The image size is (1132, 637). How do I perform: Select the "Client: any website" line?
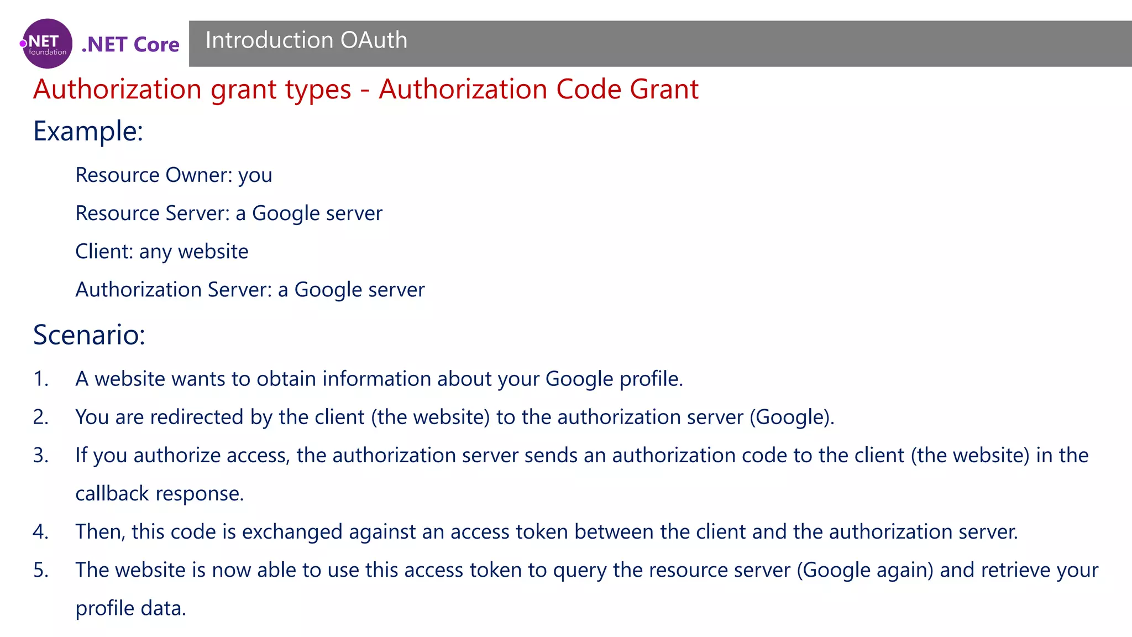tap(162, 252)
